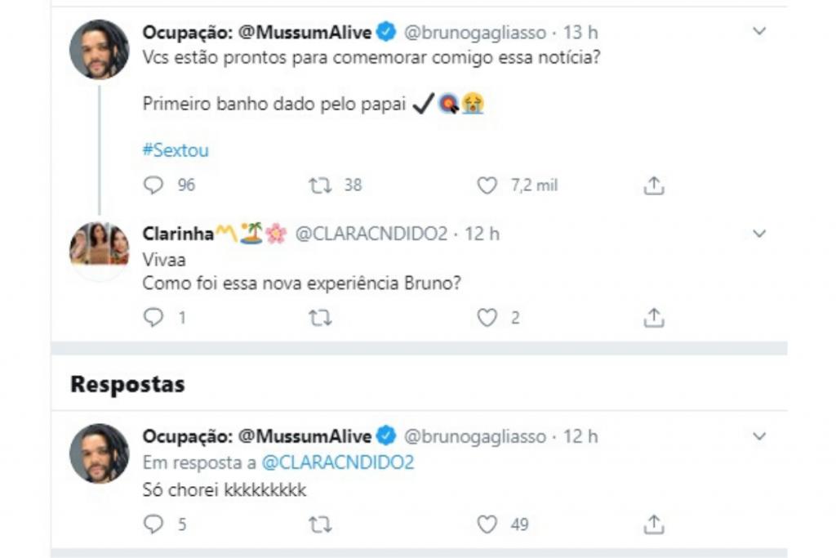The width and height of the screenshot is (836, 558).
Task: Like the tweet with 7,2 mil likes
Action: [x=487, y=185]
